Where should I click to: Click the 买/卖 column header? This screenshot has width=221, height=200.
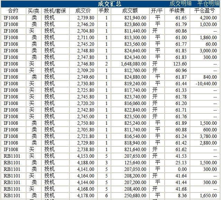(33, 11)
